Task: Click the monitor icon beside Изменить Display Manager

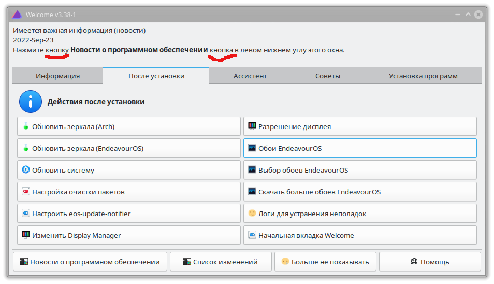Action: (26, 235)
